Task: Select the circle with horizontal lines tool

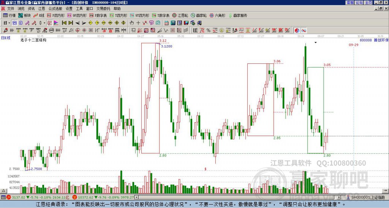Action: pos(51,30)
